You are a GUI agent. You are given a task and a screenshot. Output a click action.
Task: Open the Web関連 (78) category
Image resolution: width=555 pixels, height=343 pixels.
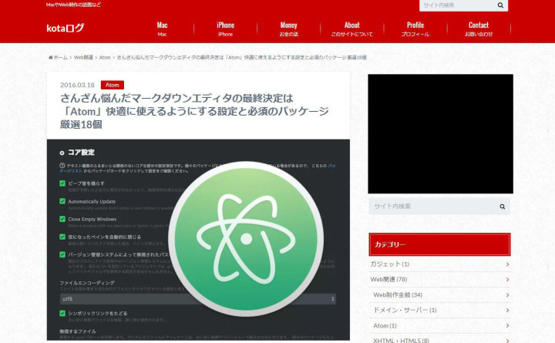point(388,279)
